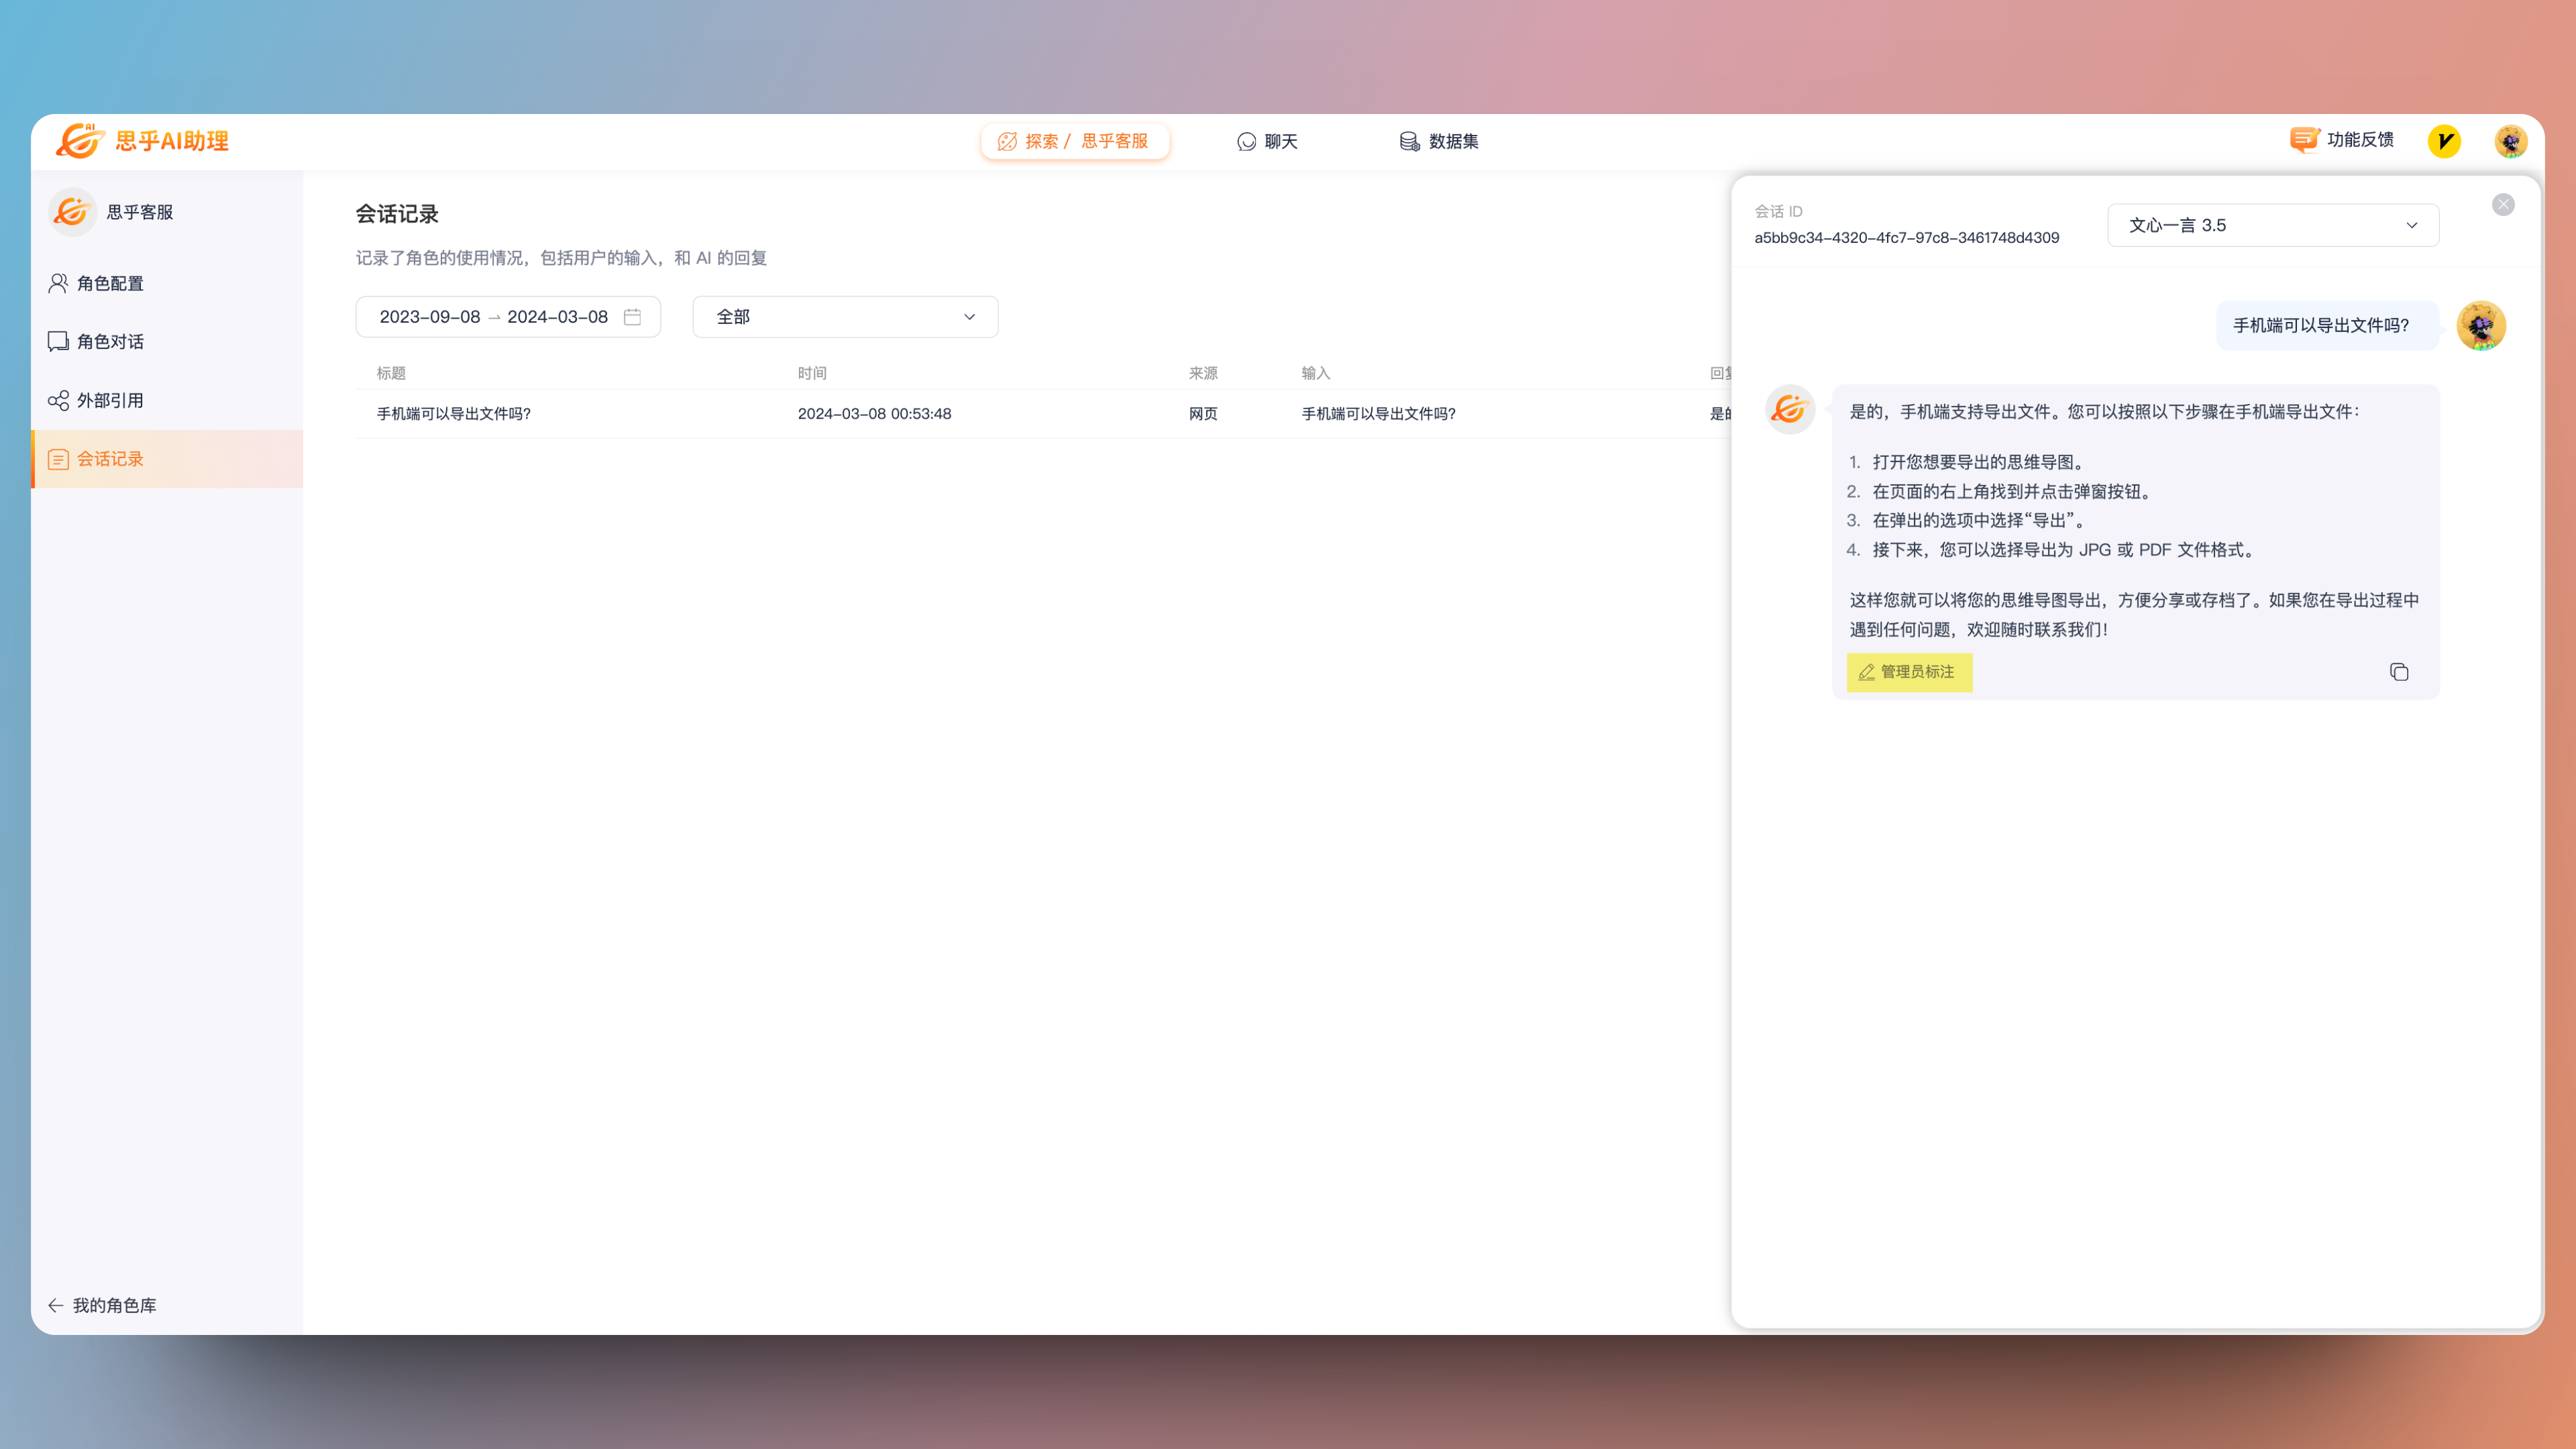Image resolution: width=2576 pixels, height=1449 pixels.
Task: Click the 思乎客服 role avatar in sidebar
Action: (x=72, y=212)
